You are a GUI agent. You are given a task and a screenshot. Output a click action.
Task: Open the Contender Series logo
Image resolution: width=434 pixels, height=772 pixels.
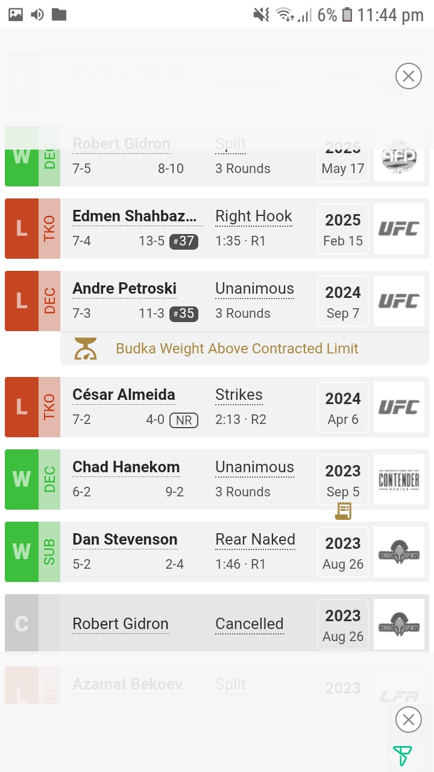pos(398,479)
